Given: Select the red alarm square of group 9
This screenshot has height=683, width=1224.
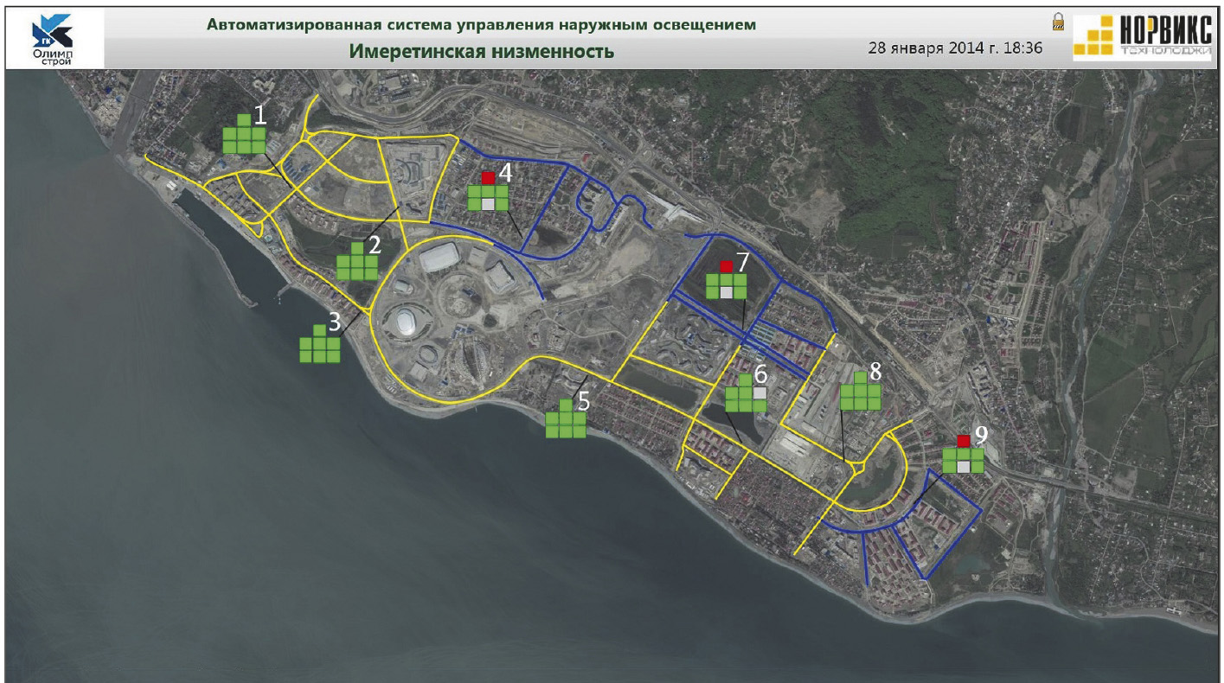Looking at the screenshot, I should pos(964,441).
